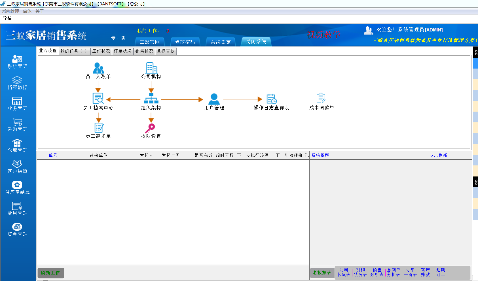The width and height of the screenshot is (478, 281).
Task: Open 成本调整单 icon
Action: pos(321,98)
